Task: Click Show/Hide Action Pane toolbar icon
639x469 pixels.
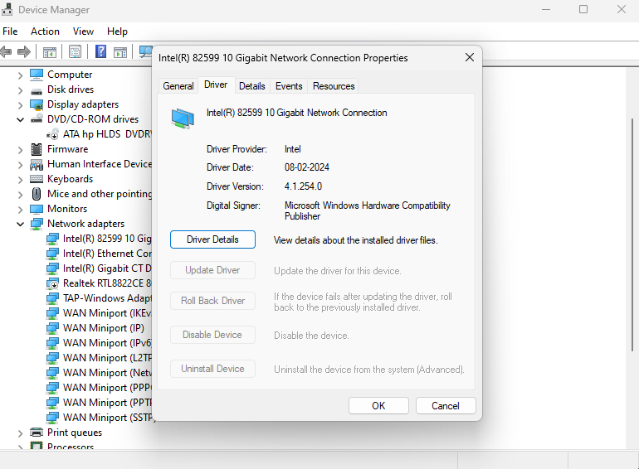Action: click(120, 52)
